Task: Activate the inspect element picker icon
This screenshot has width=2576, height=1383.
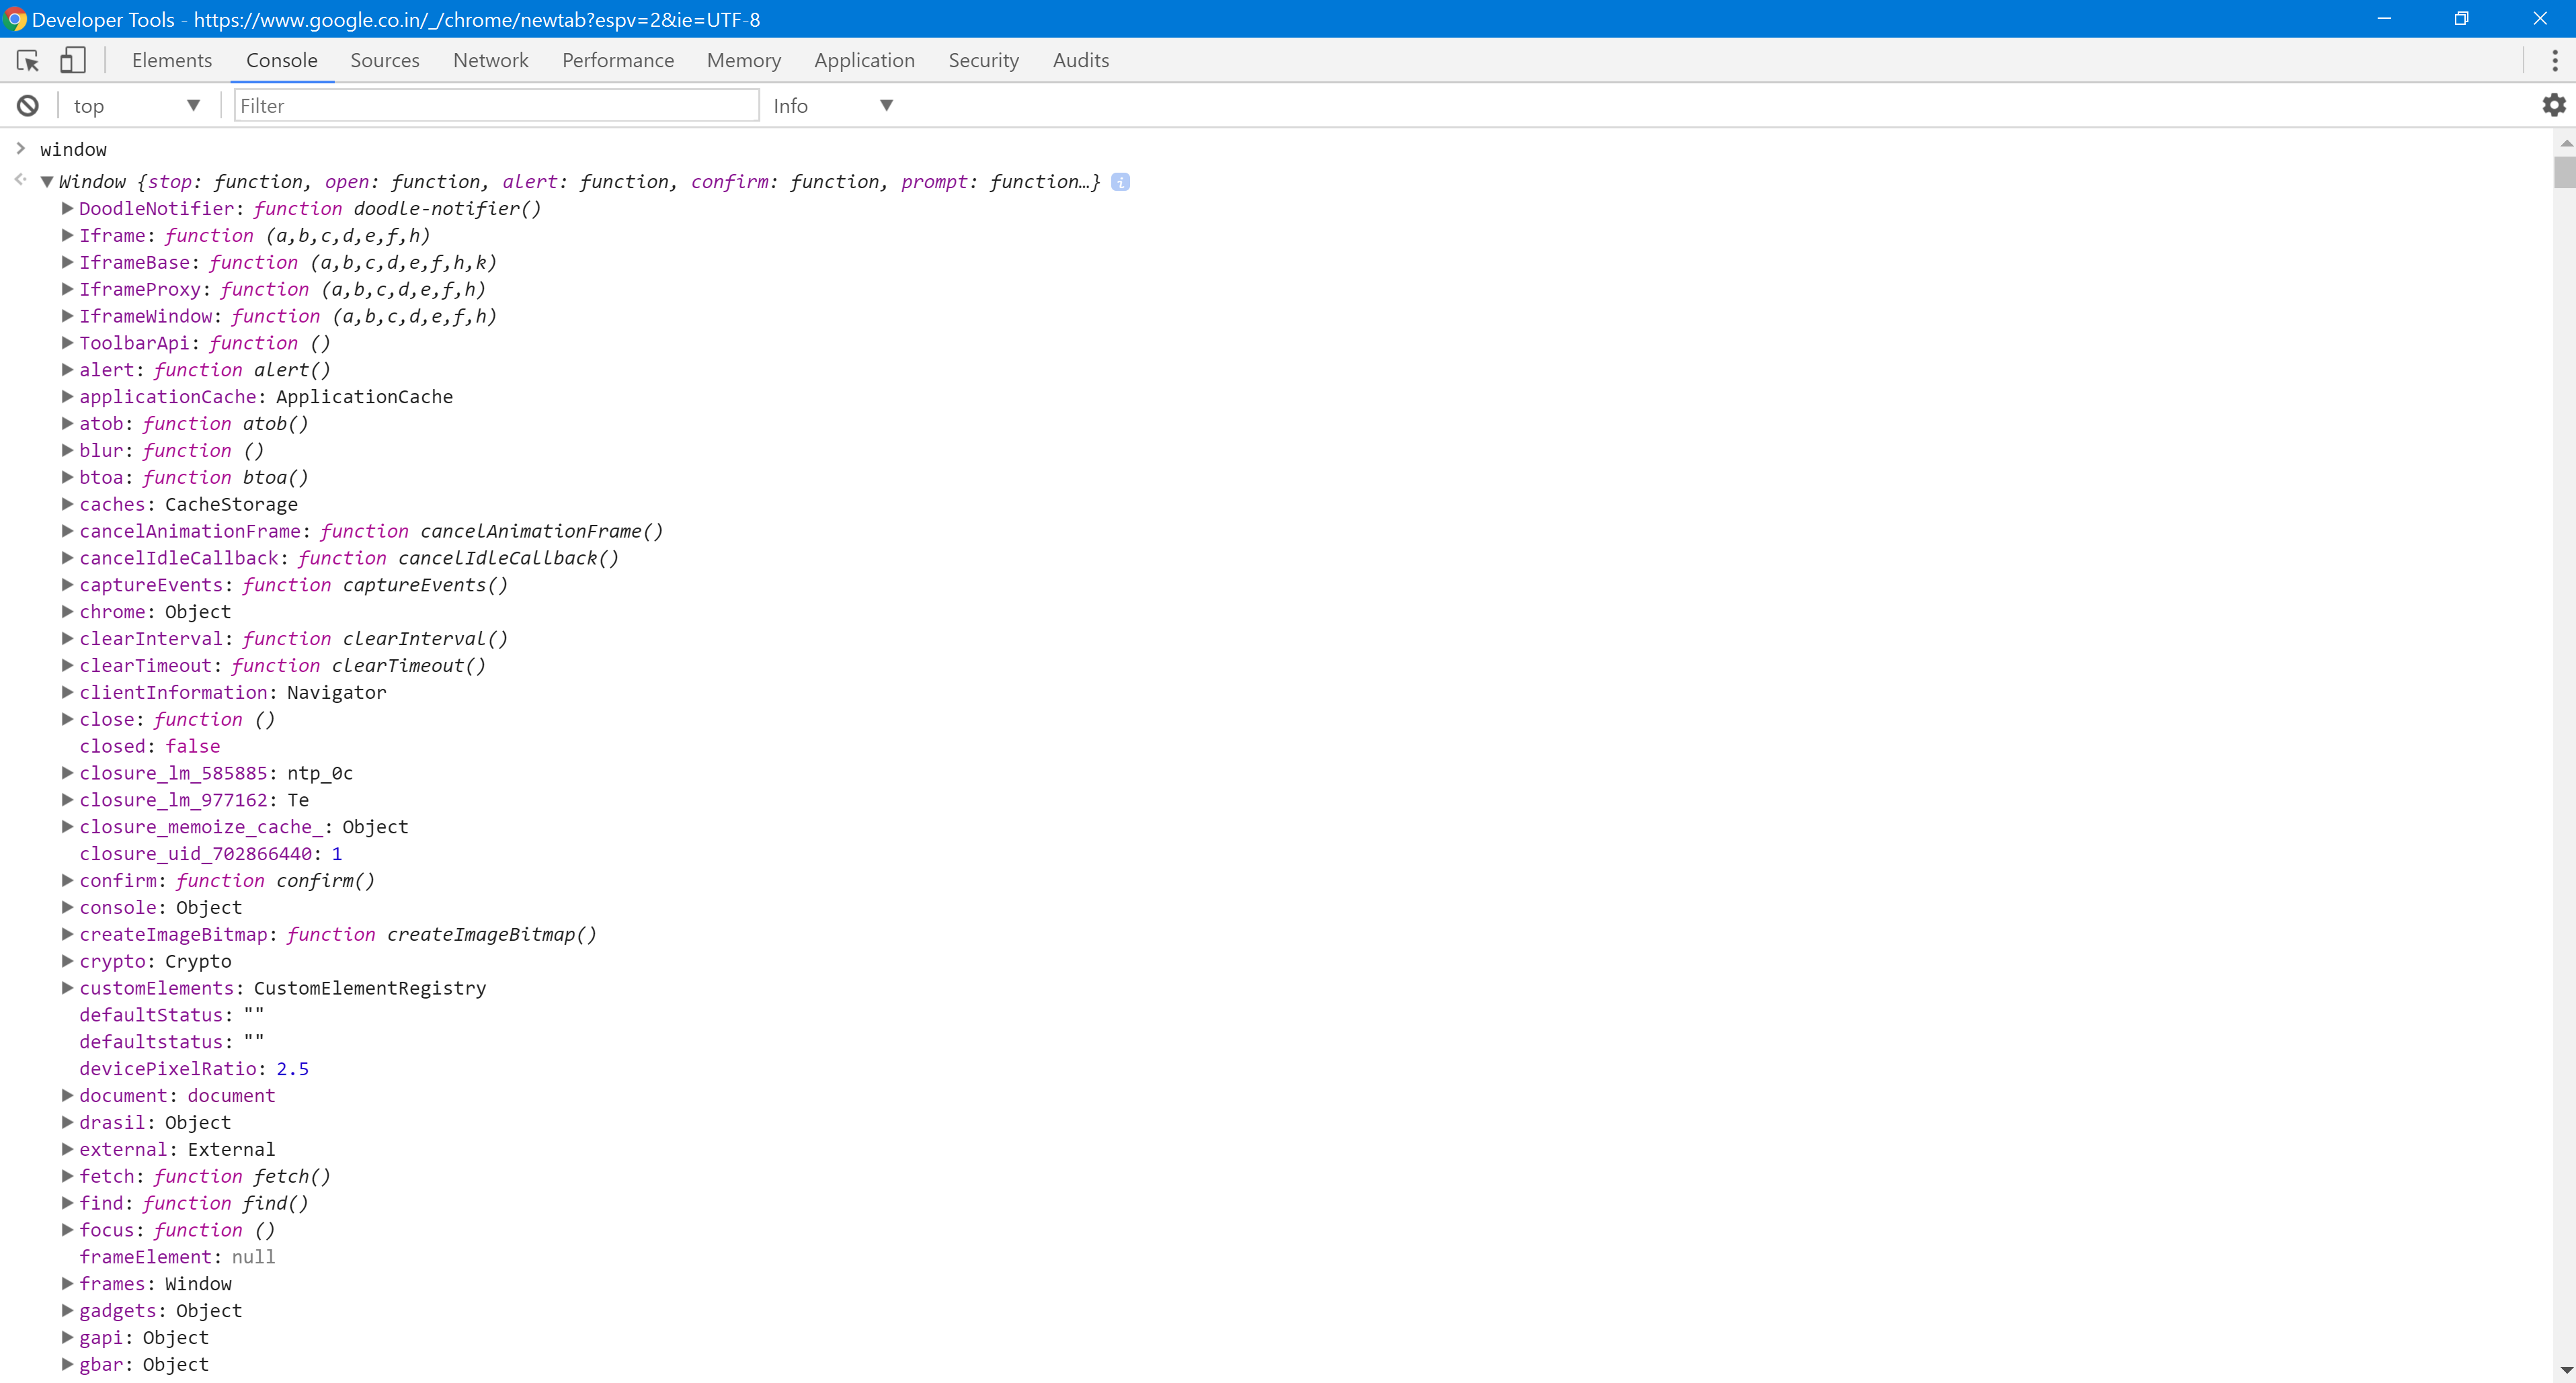Action: [28, 61]
